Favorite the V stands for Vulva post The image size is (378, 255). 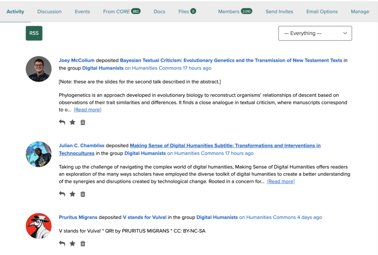[72, 243]
